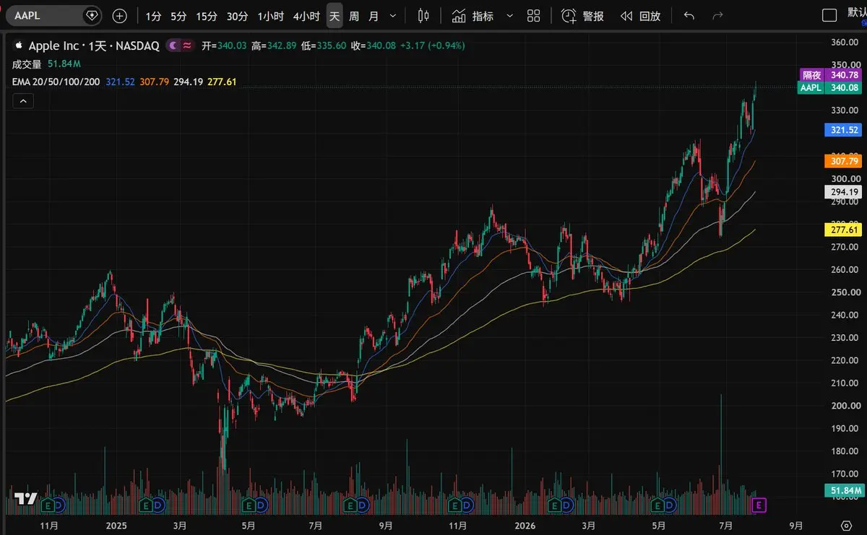Create a 警报 alert
Screen dimensions: 867x535
583,16
